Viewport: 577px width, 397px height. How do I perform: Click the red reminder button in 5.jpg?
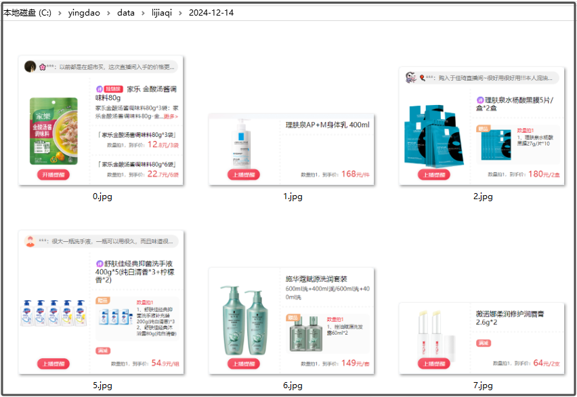(x=54, y=364)
